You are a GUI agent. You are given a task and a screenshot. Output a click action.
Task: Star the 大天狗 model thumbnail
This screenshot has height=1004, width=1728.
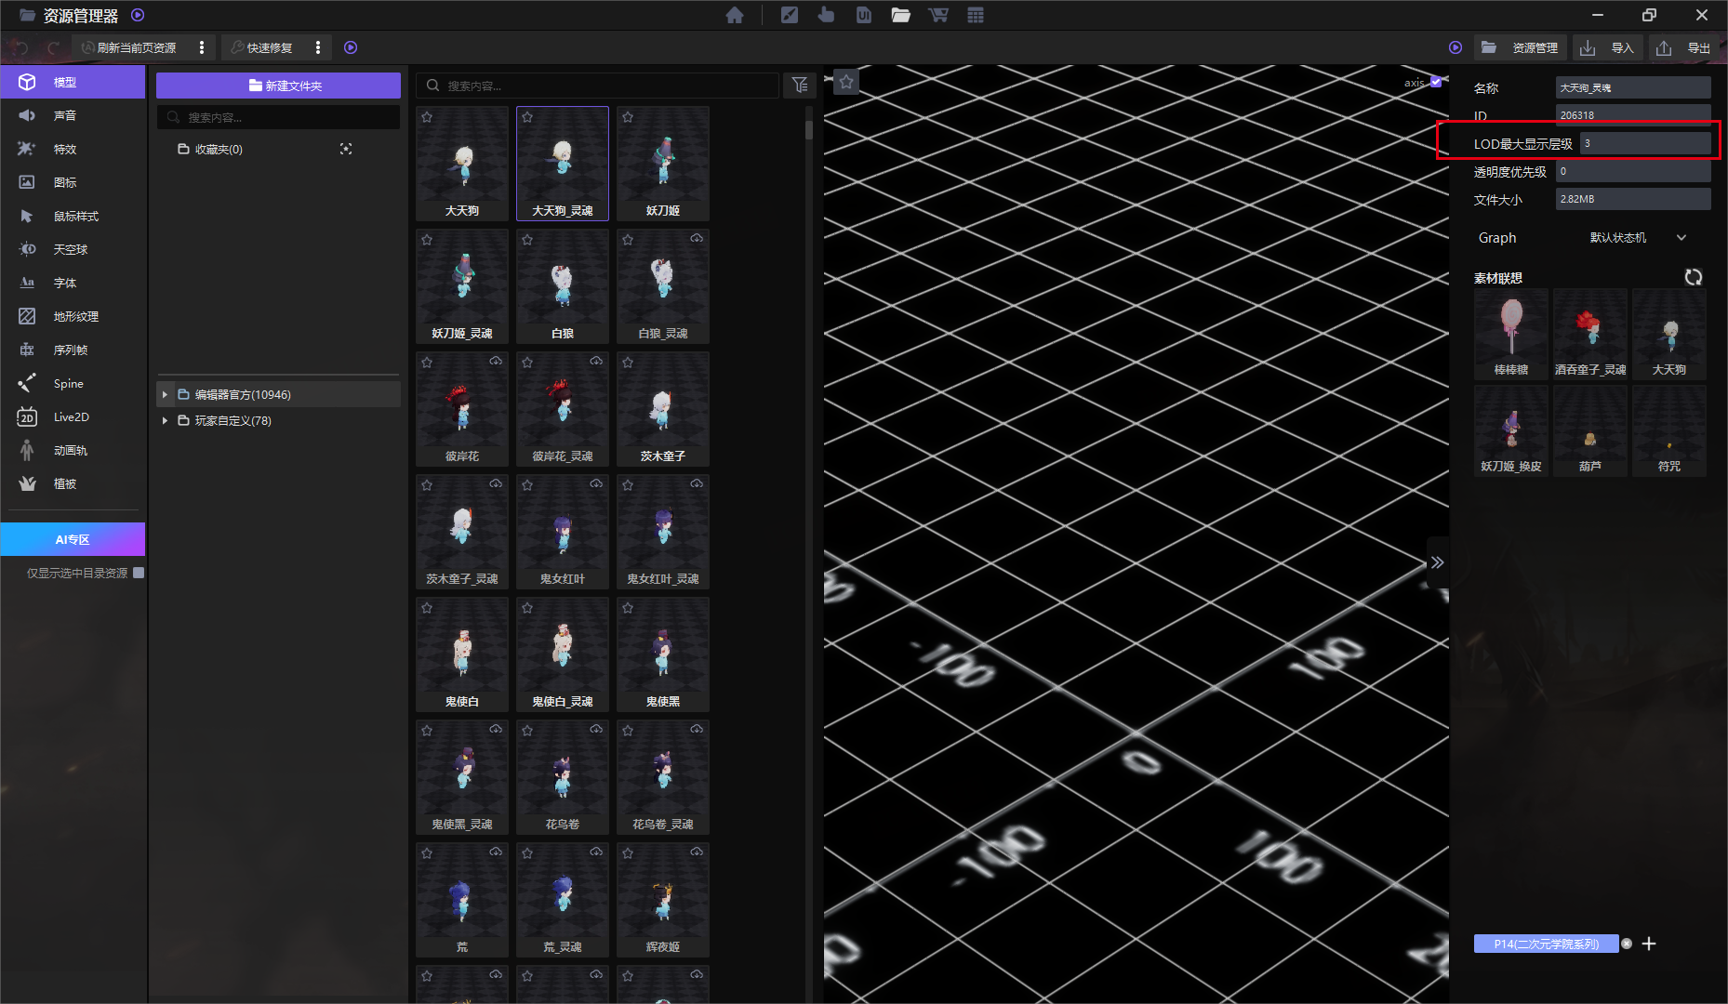pyautogui.click(x=427, y=117)
